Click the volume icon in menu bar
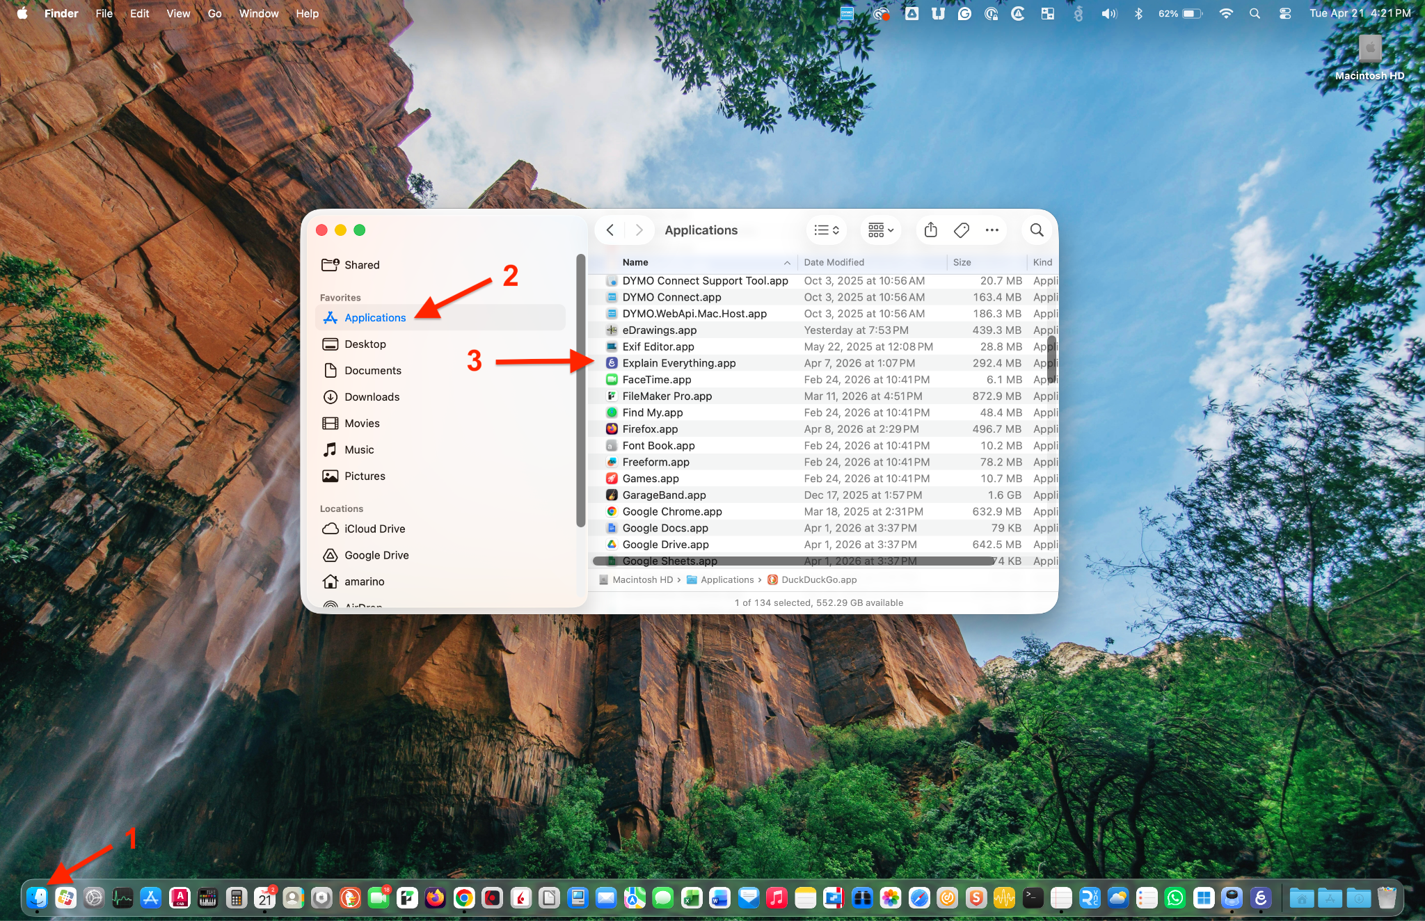Screen dimensions: 1425x921 tap(1108, 13)
